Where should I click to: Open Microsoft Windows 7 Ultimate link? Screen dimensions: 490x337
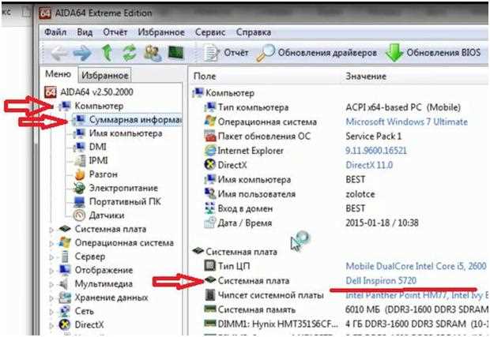point(406,122)
